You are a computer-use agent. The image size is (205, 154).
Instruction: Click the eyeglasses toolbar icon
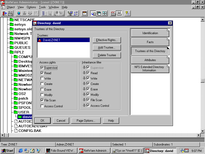119,13
